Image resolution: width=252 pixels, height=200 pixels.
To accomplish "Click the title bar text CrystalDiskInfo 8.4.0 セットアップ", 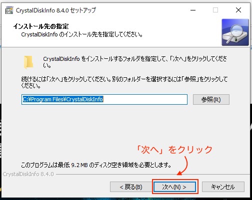I will tap(56, 10).
